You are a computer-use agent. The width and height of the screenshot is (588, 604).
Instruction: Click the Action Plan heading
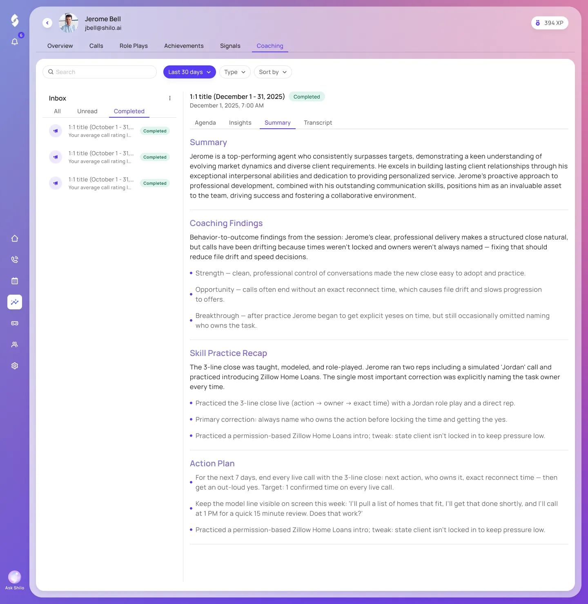click(x=212, y=463)
